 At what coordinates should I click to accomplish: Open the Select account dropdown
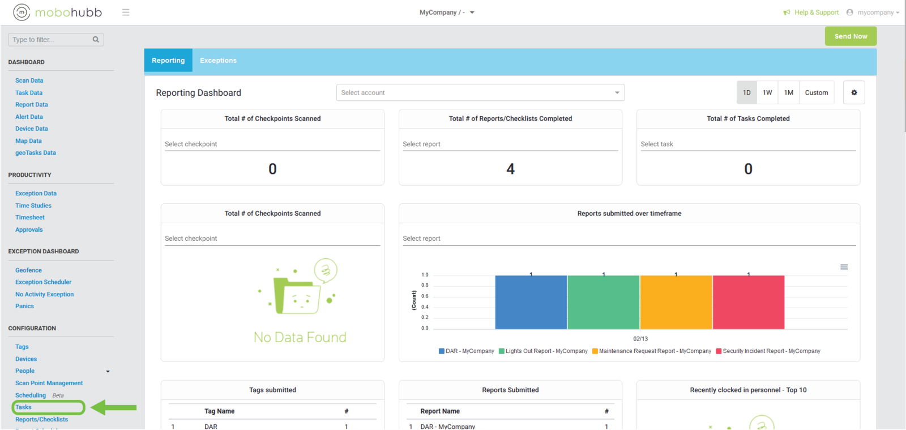point(480,92)
